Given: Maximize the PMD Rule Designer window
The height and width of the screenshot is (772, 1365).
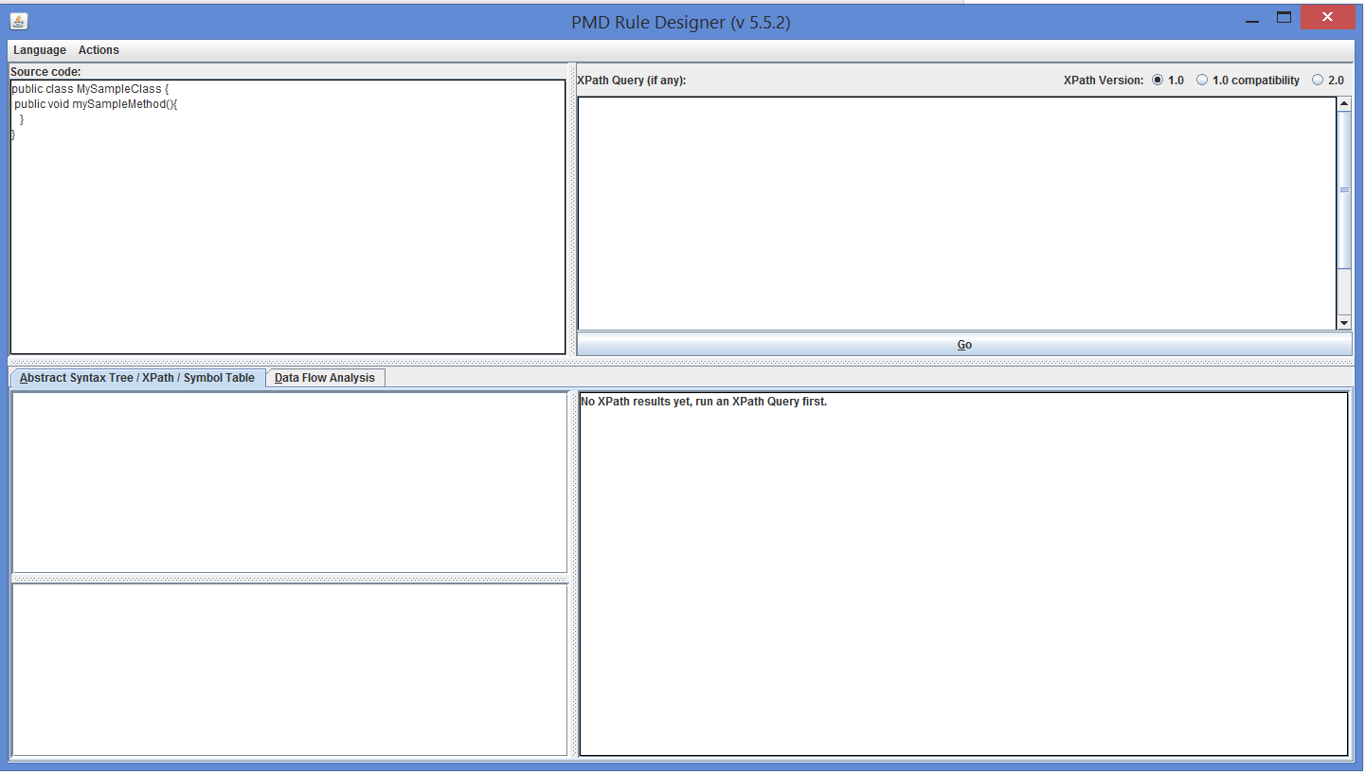Looking at the screenshot, I should click(1284, 18).
